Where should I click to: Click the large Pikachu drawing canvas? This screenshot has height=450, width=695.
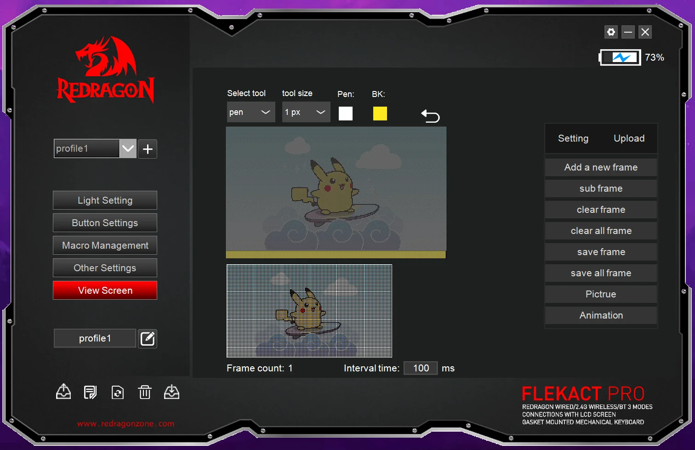click(x=336, y=193)
